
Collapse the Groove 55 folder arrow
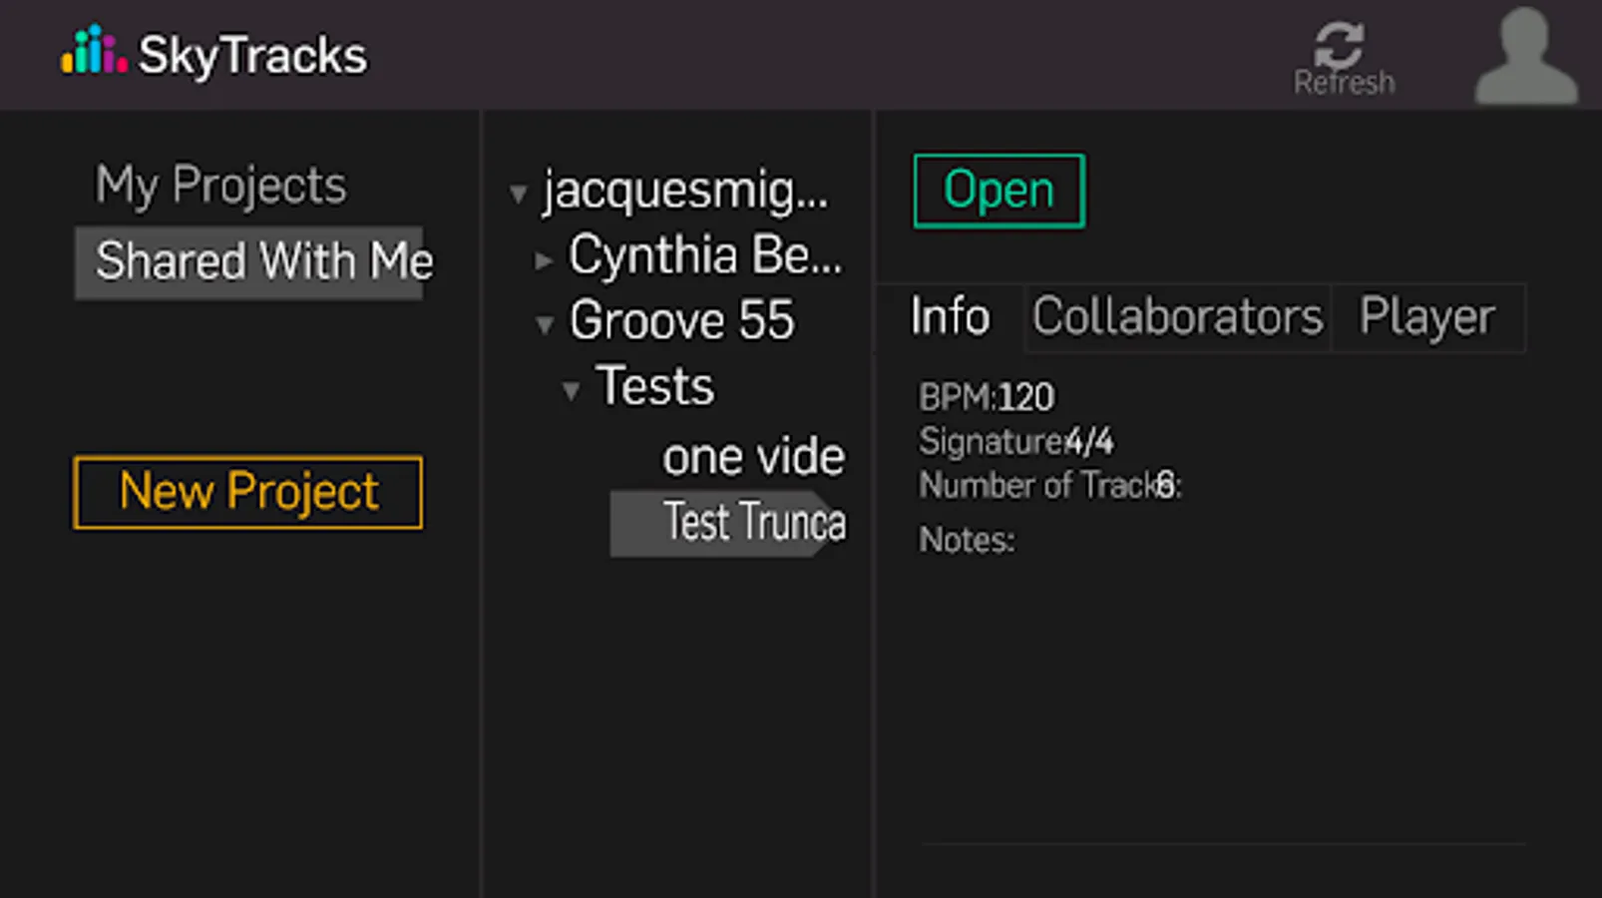pos(545,324)
